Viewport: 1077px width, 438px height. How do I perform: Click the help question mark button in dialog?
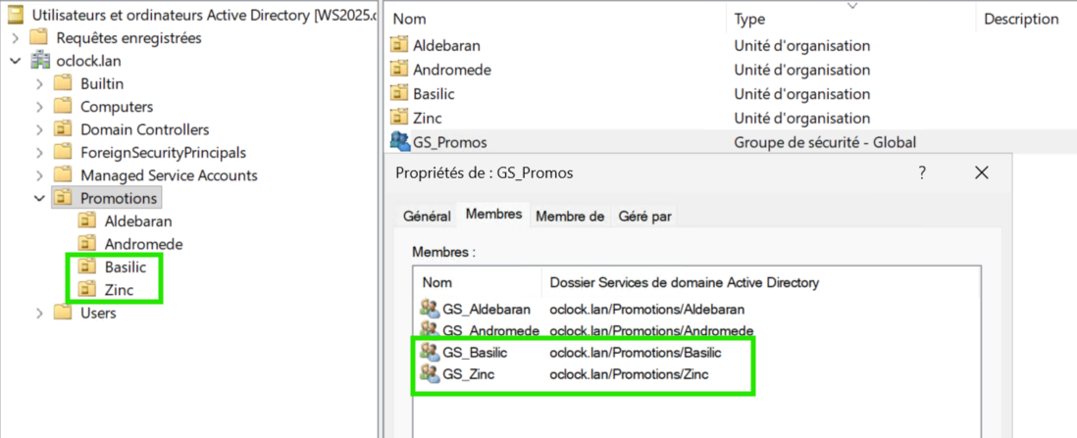[x=922, y=172]
